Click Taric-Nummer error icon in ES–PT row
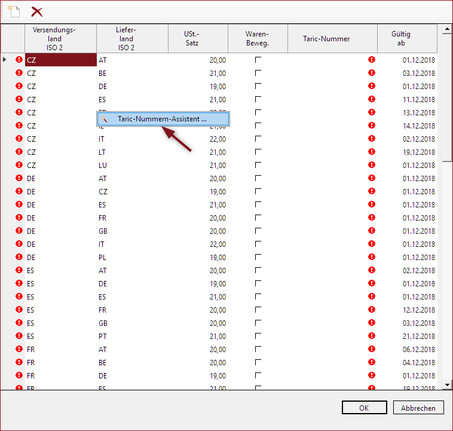The height and width of the screenshot is (431, 453). coord(372,336)
